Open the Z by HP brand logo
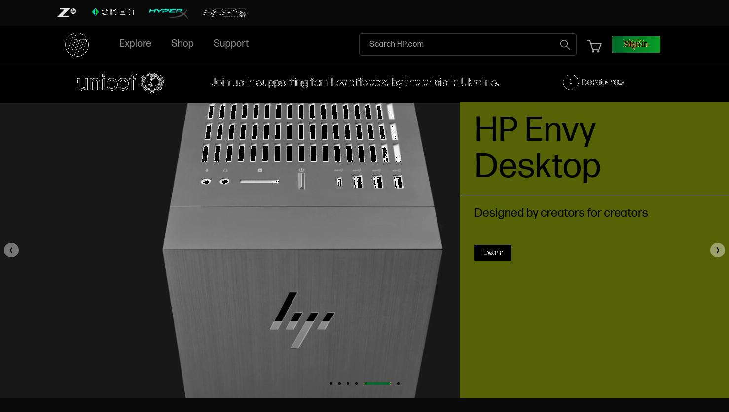The width and height of the screenshot is (729, 412). pos(67,12)
